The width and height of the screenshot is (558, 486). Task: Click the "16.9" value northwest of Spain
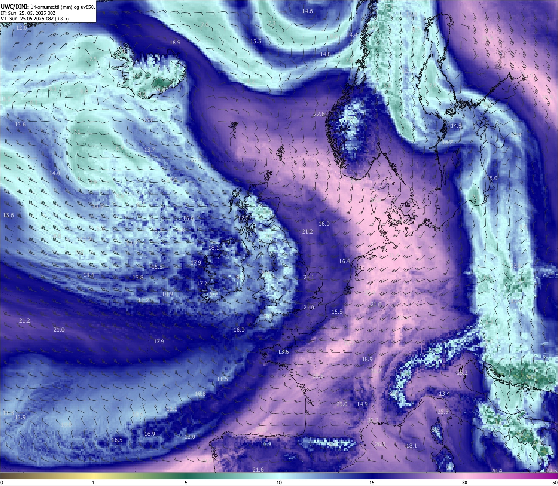tap(150, 434)
